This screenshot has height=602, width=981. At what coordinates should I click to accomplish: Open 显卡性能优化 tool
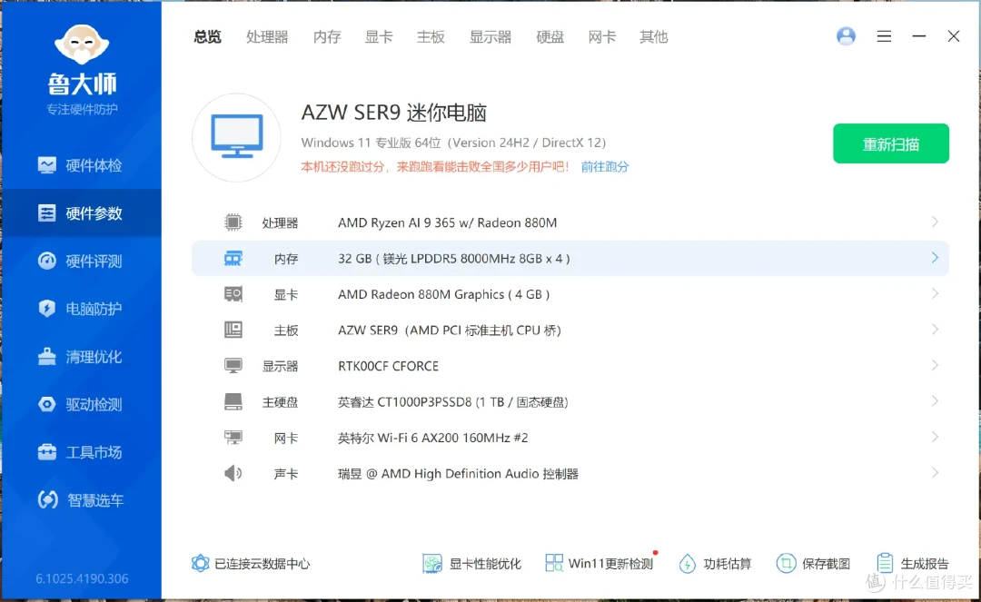click(x=471, y=563)
